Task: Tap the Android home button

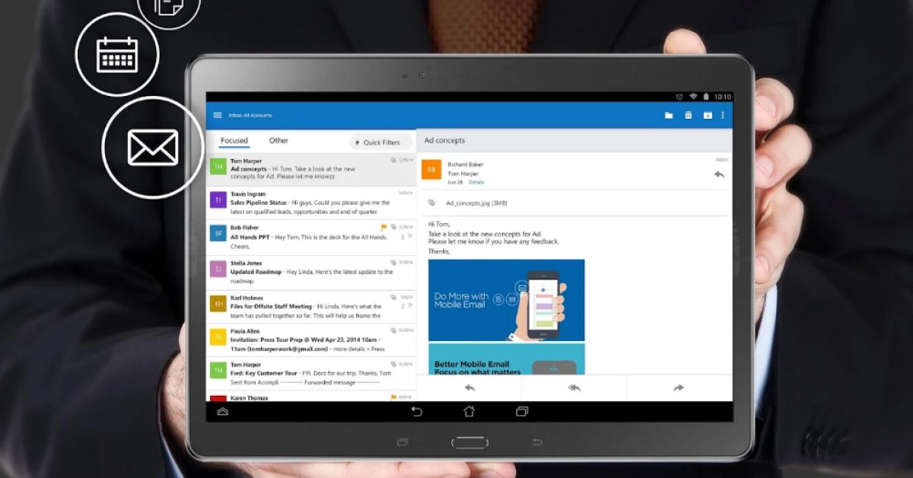Action: click(x=469, y=412)
